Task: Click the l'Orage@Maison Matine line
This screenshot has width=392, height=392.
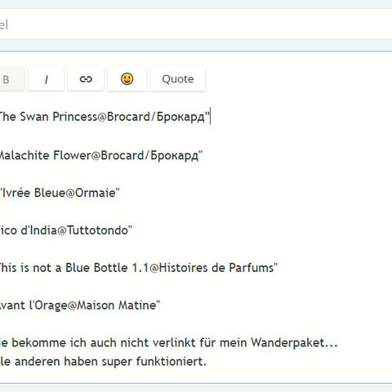Action: click(80, 305)
